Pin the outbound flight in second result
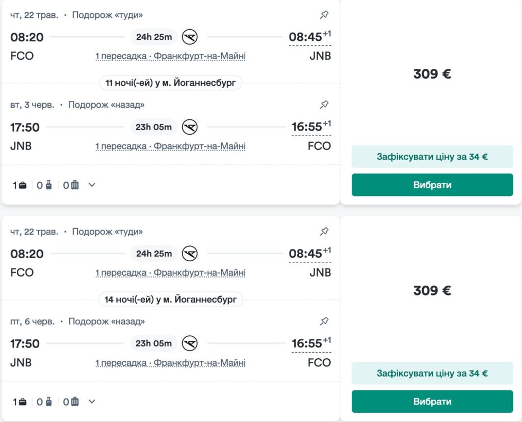This screenshot has height=422, width=522. coord(324,232)
